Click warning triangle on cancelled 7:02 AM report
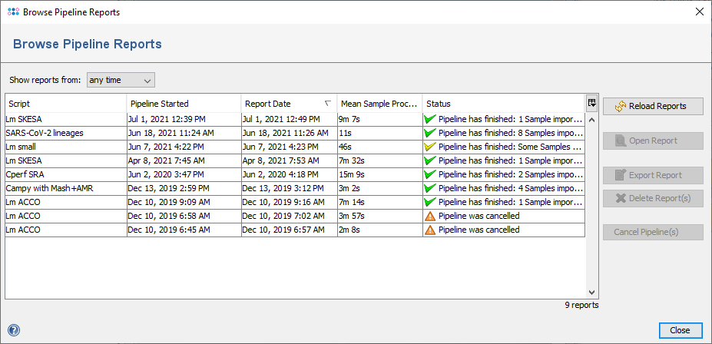The height and width of the screenshot is (344, 712). pos(429,216)
